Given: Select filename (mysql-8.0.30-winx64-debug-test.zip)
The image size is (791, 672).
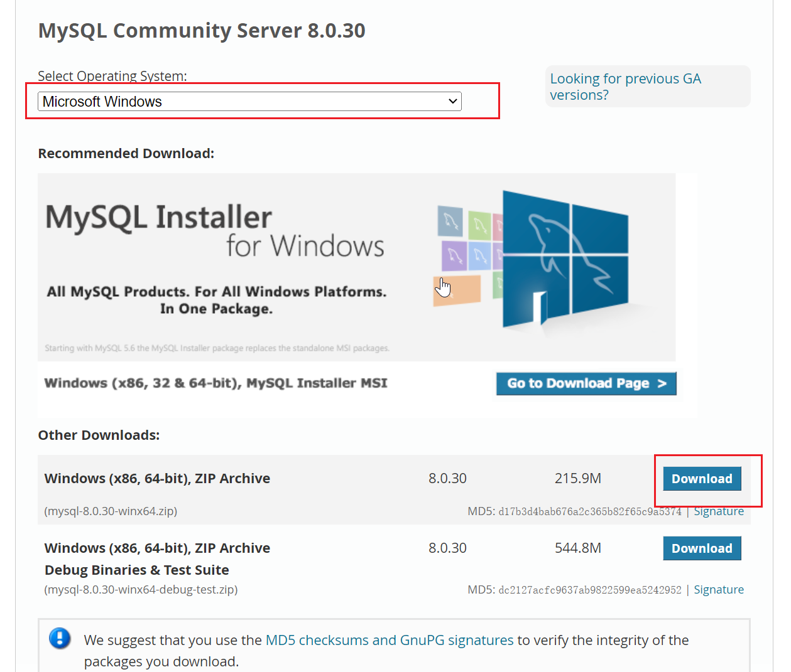Looking at the screenshot, I should [x=141, y=590].
